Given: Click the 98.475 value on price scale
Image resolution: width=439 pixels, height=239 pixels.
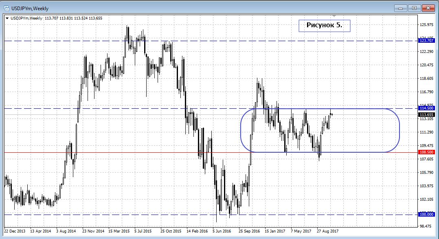Looking at the screenshot, I should click(426, 226).
